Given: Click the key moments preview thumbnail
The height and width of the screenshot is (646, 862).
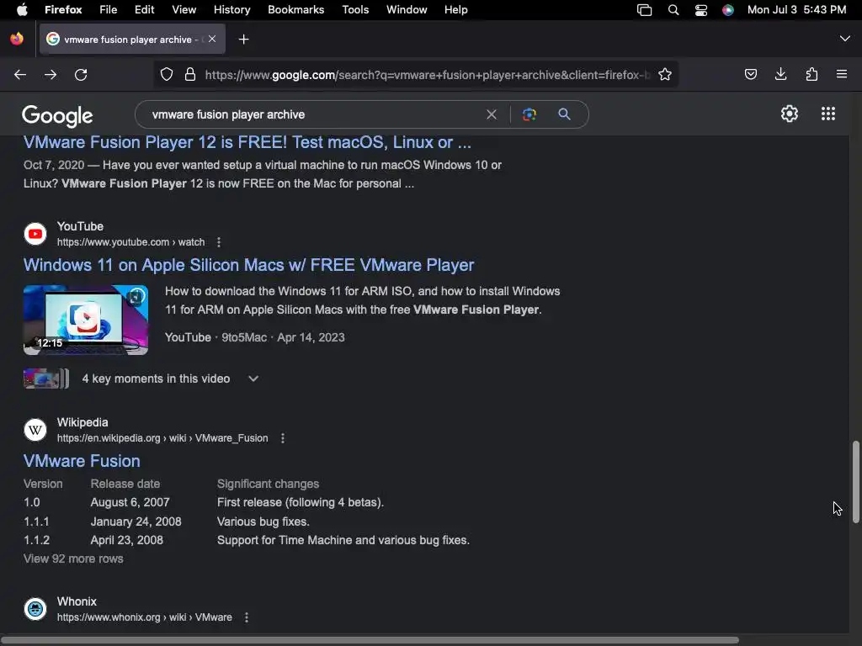Looking at the screenshot, I should coord(46,379).
